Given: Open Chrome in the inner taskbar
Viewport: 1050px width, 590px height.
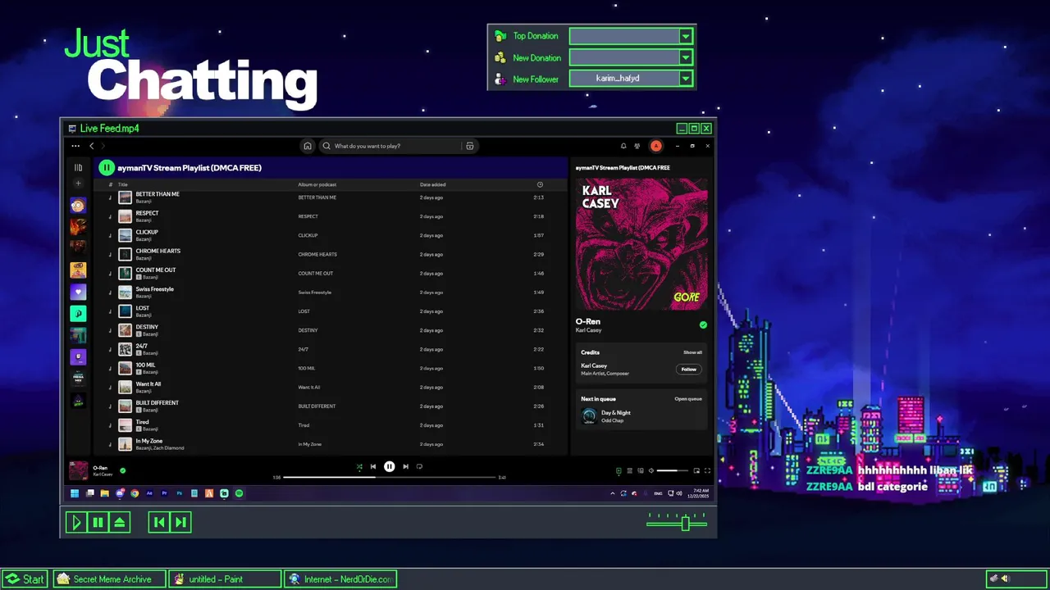Looking at the screenshot, I should coord(135,493).
